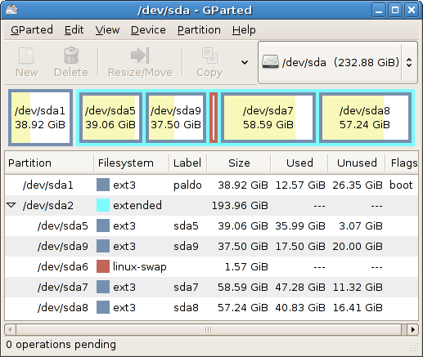423x357 pixels.
Task: Sort by the Partition column header
Action: click(49, 163)
